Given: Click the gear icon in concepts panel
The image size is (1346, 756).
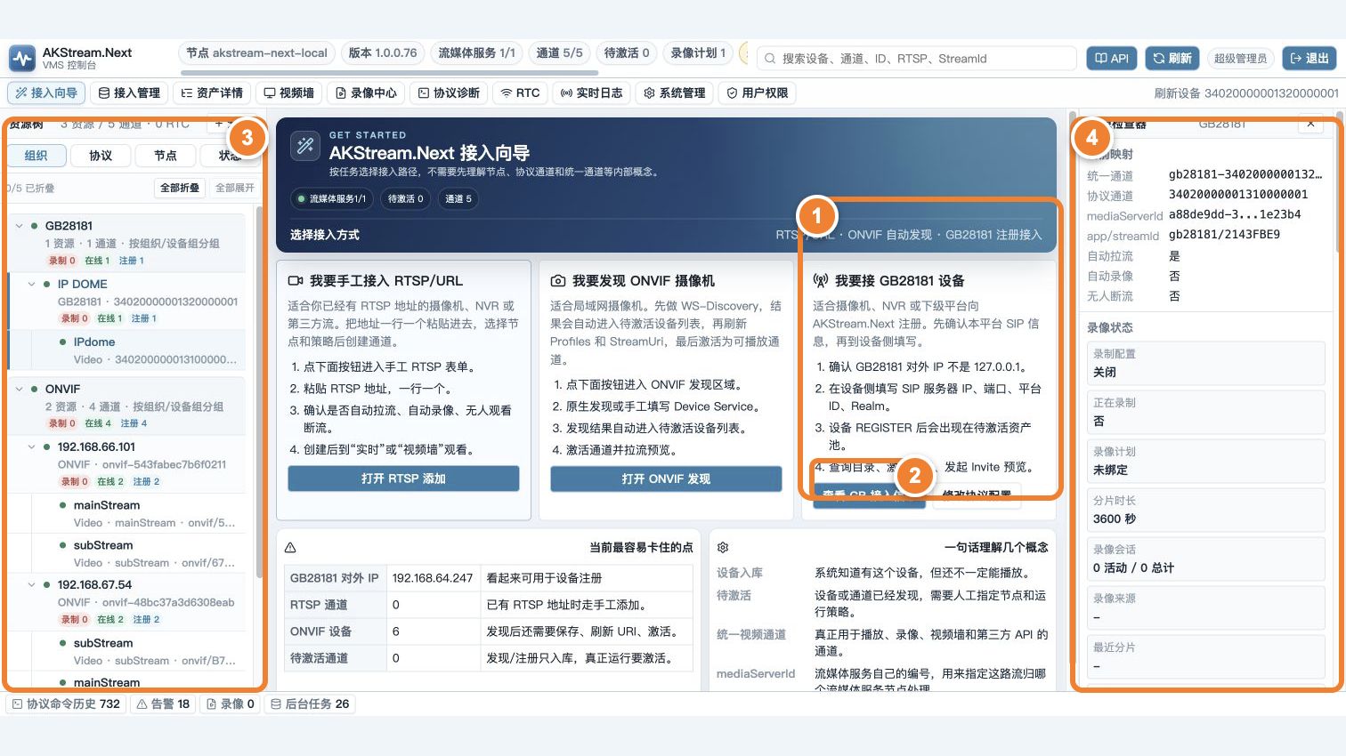Looking at the screenshot, I should click(723, 548).
